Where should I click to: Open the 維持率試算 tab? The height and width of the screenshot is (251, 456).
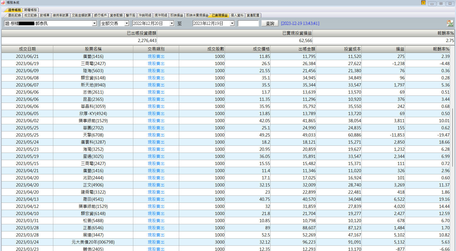[x=61, y=15]
